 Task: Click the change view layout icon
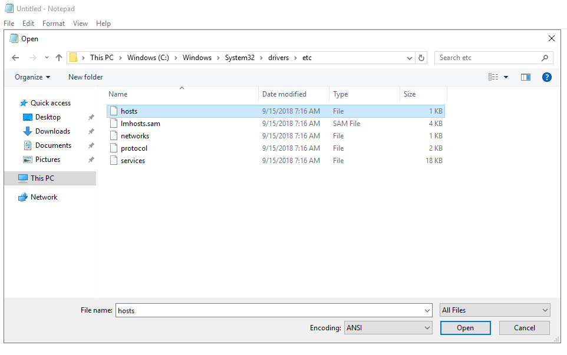coord(493,77)
